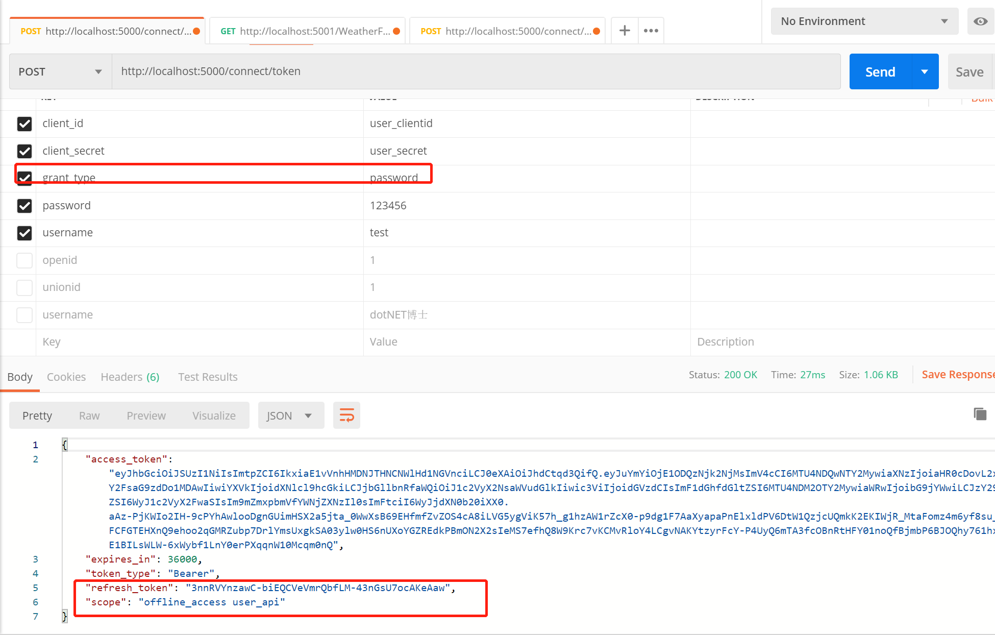Copy the response body using copy icon

coord(979,414)
